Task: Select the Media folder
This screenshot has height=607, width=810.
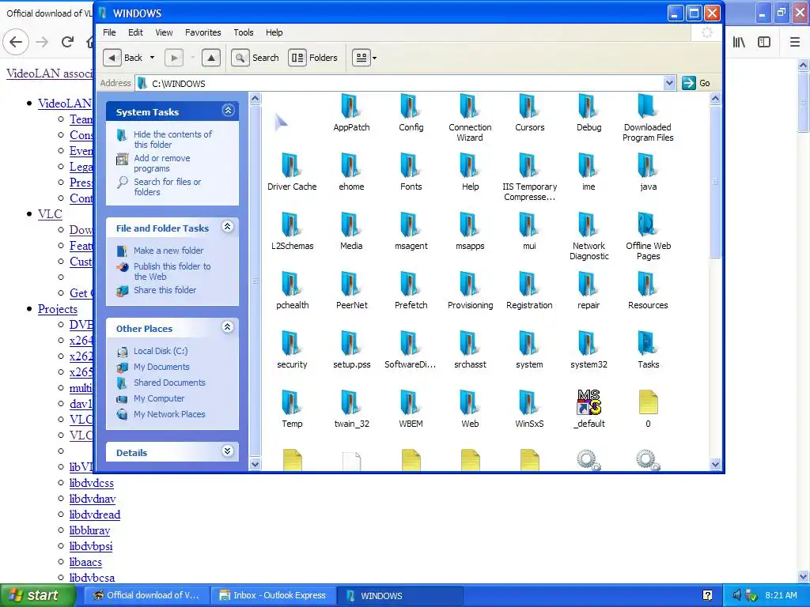Action: 351,231
